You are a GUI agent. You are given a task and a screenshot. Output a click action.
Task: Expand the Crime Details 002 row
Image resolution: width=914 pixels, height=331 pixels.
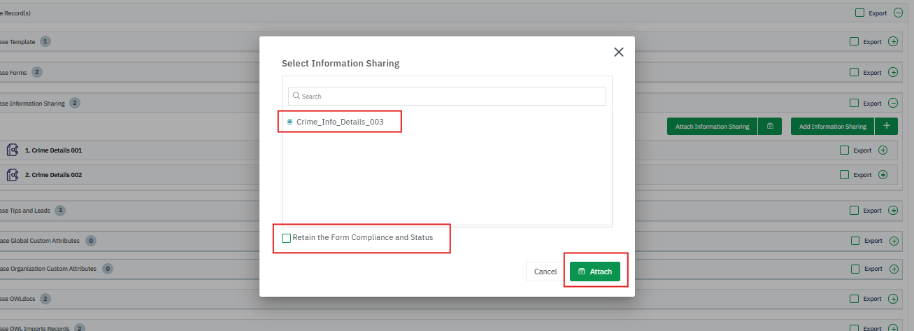point(883,174)
